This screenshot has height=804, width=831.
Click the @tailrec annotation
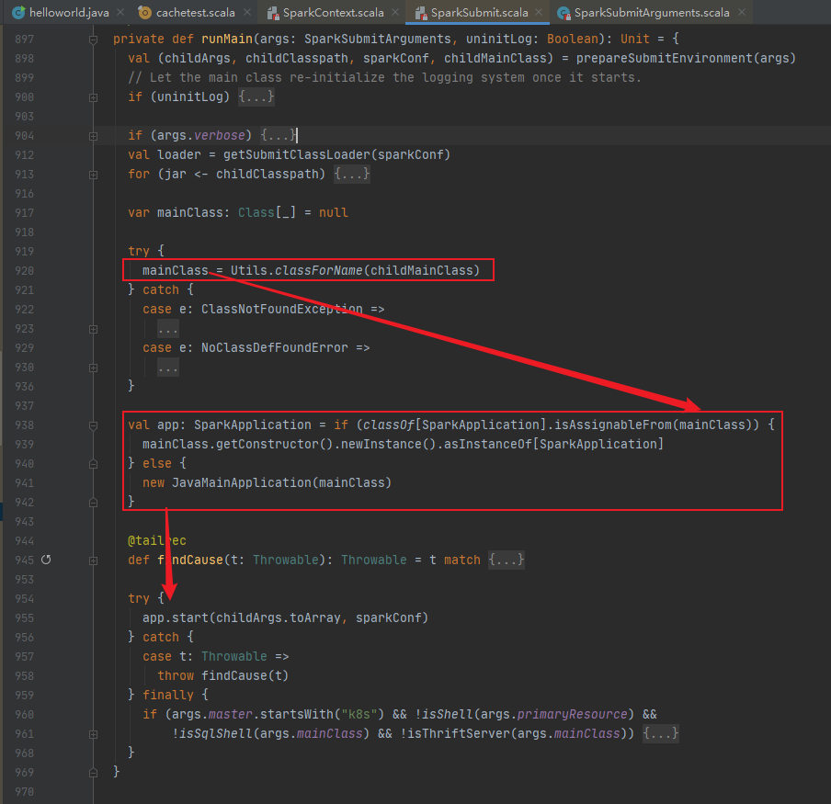157,541
